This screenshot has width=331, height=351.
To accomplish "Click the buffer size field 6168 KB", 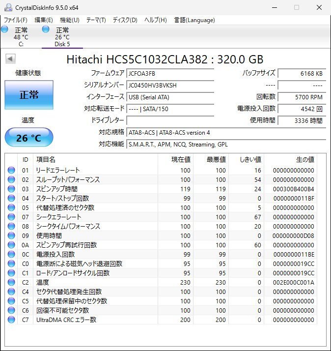I will (302, 73).
